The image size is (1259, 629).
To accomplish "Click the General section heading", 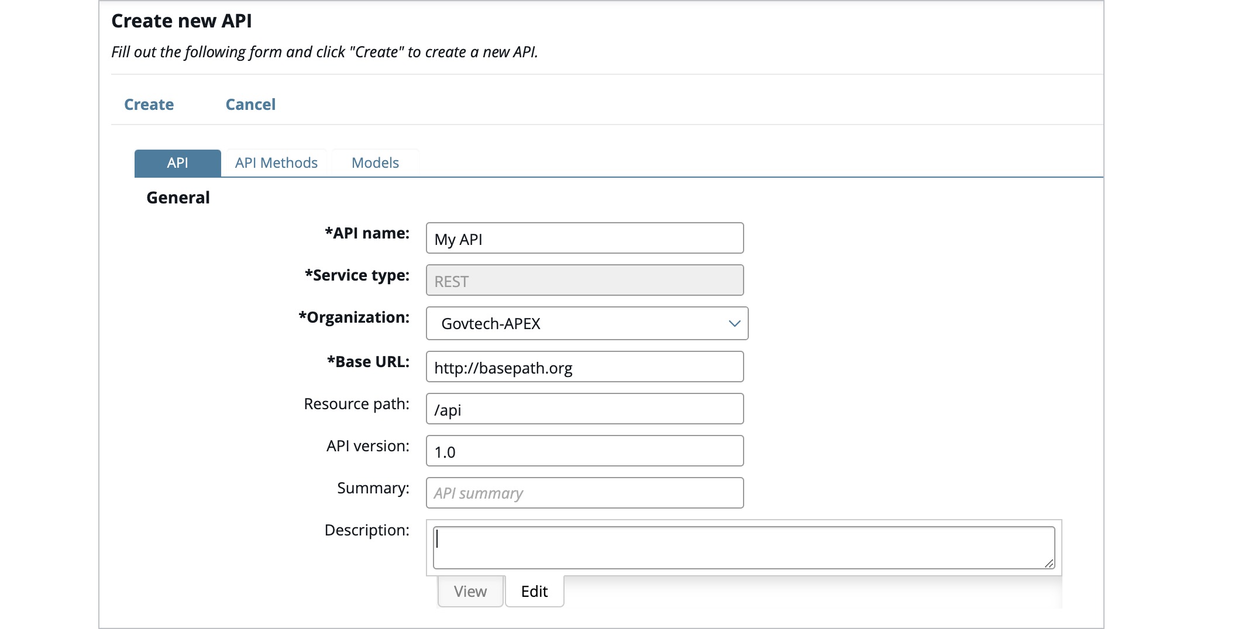I will [177, 197].
